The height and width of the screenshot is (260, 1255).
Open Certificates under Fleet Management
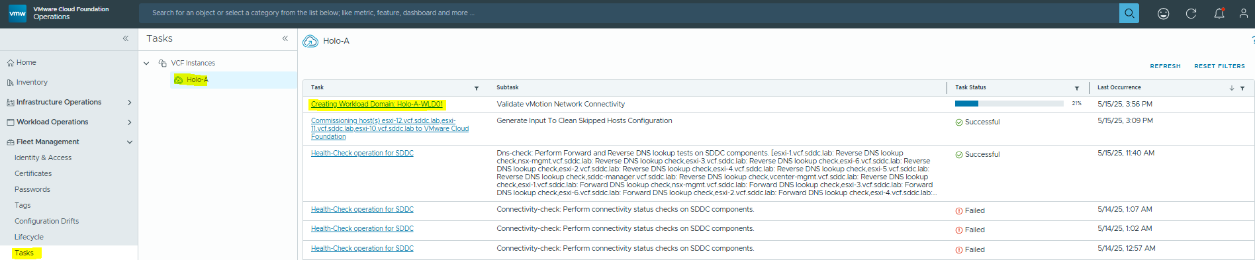click(33, 173)
